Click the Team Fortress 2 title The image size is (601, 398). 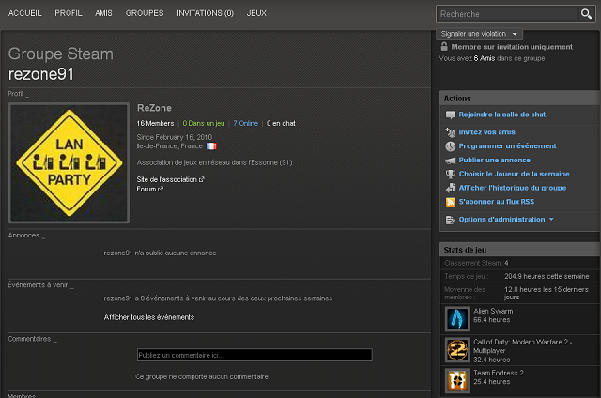[x=499, y=373]
